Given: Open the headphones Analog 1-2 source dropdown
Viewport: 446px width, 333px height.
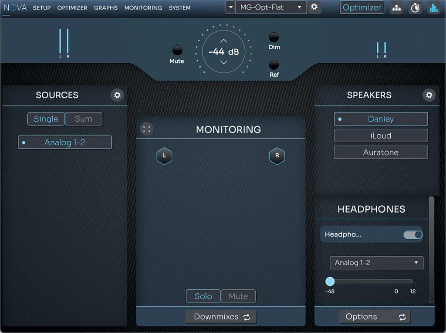Looking at the screenshot, I should tap(376, 263).
